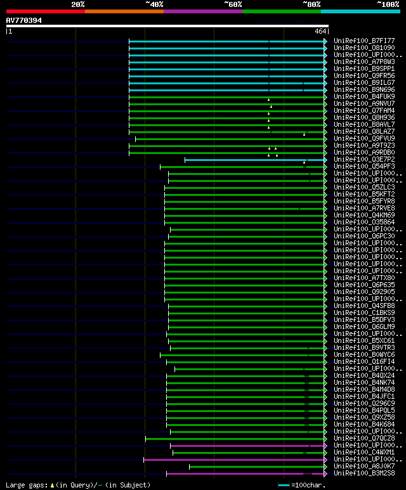This screenshot has height=490, width=406.
Task: Select the UniRef100_B4FUK9 label
Action: 364,96
